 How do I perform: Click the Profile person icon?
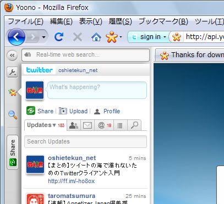click(97, 111)
